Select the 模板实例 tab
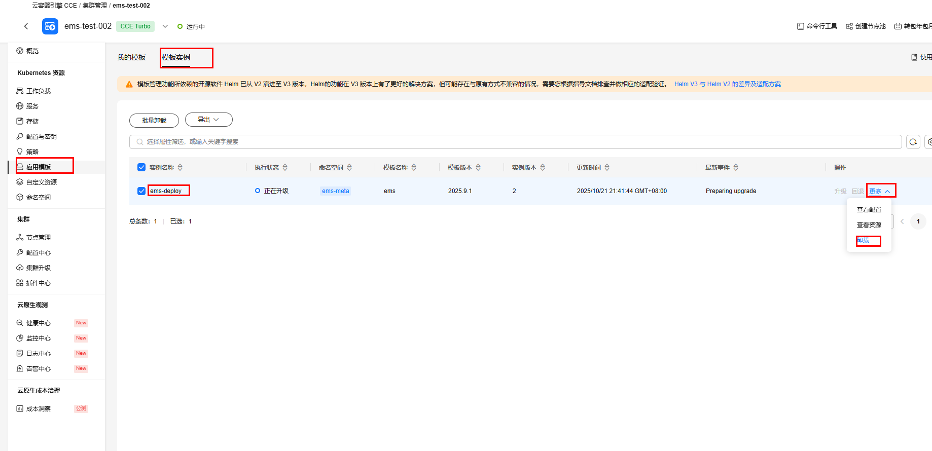This screenshot has width=932, height=451. tap(176, 57)
